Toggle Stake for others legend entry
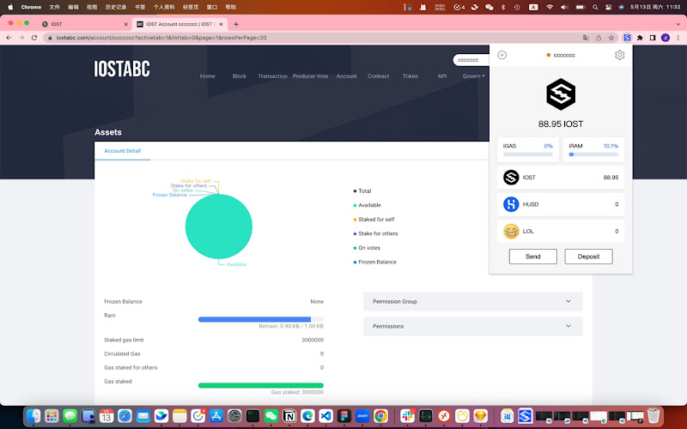The height and width of the screenshot is (429, 687). 375,233
